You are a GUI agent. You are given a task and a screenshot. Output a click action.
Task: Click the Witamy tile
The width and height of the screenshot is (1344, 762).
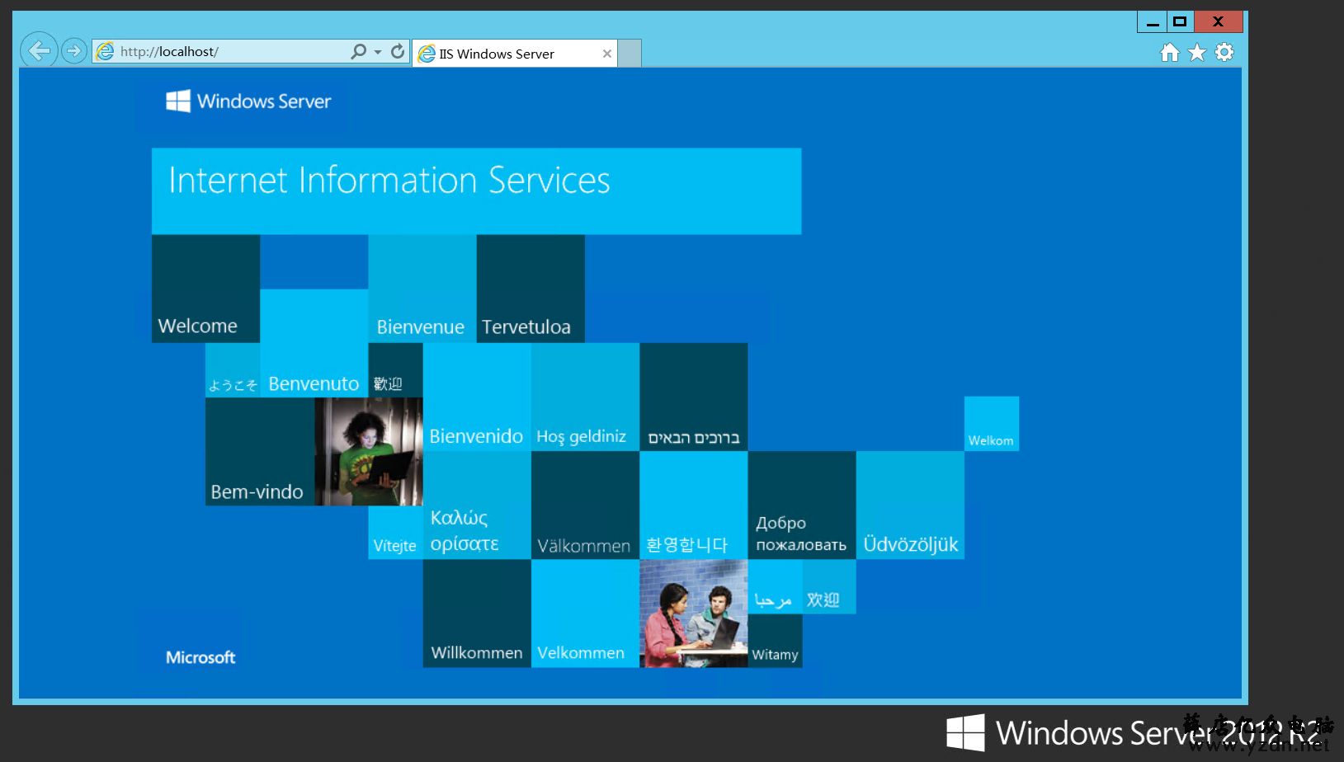coord(775,641)
